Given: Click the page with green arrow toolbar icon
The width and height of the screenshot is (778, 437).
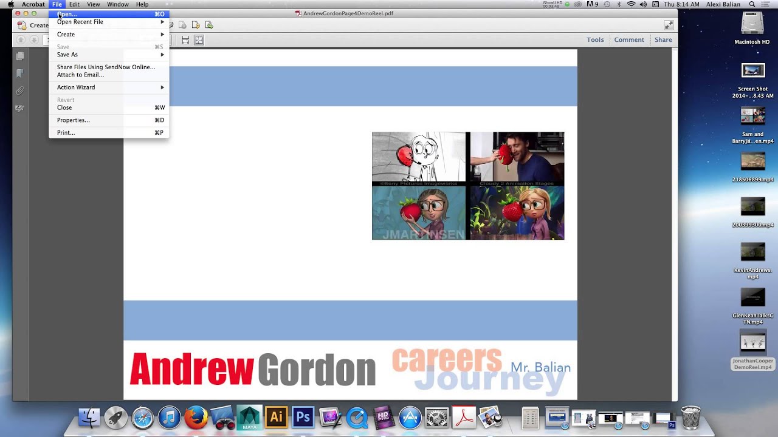Looking at the screenshot, I should point(209,25).
